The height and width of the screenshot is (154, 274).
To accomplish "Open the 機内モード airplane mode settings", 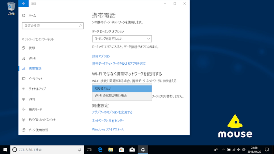I will [35, 110].
